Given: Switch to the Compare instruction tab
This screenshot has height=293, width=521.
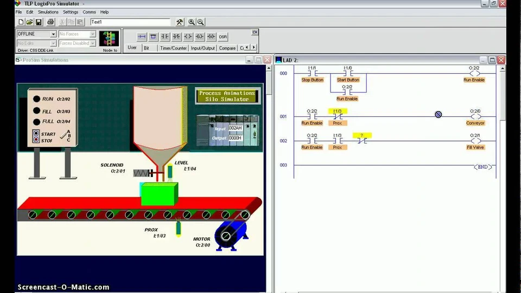Looking at the screenshot, I should pos(227,48).
